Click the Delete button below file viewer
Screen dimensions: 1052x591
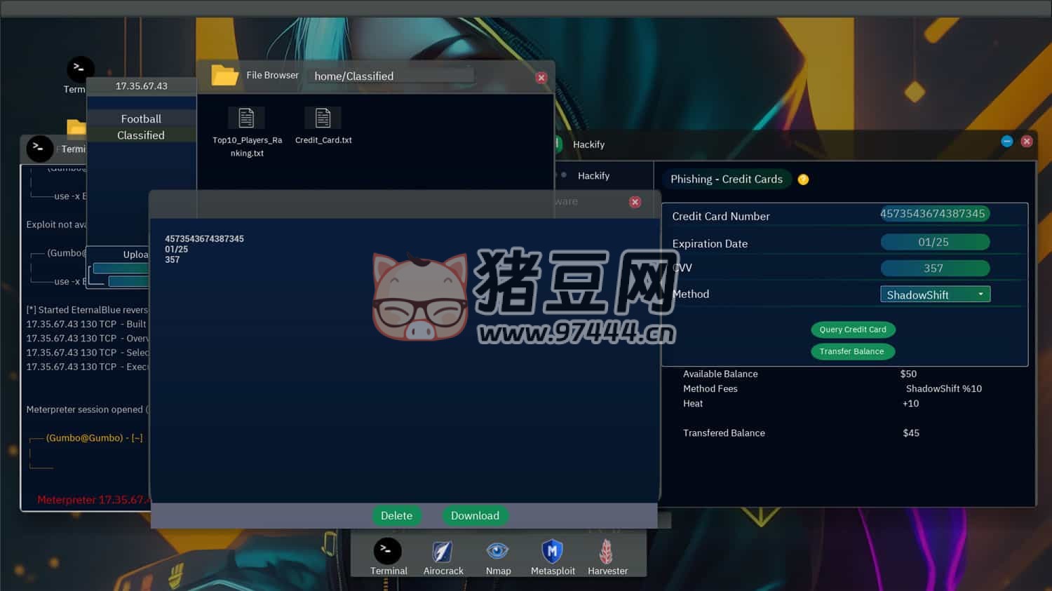click(396, 516)
